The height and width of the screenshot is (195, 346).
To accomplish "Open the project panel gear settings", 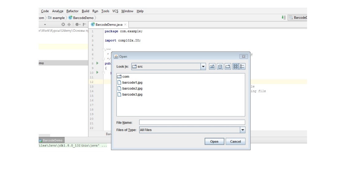I will (77, 24).
